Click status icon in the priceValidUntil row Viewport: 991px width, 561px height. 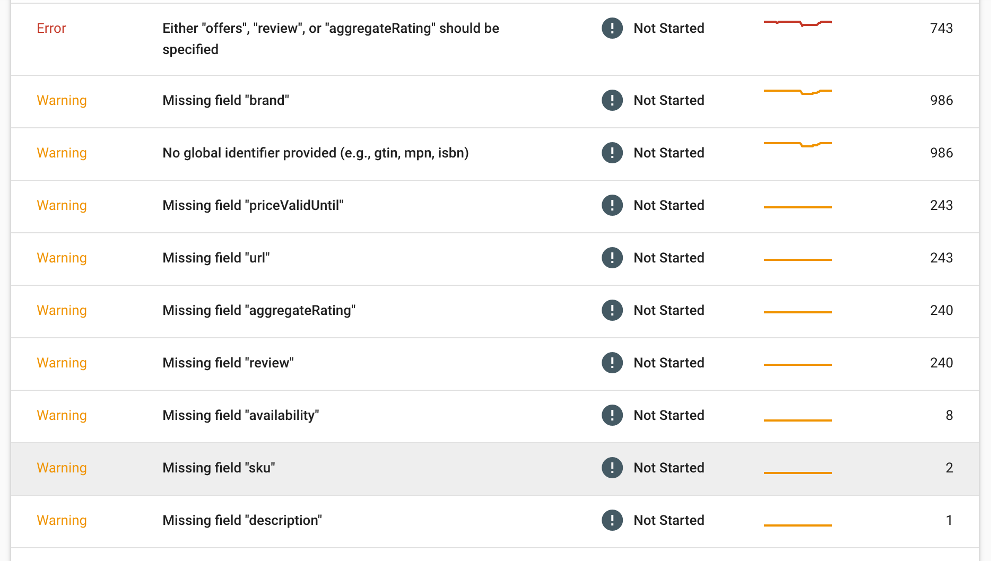click(x=612, y=205)
